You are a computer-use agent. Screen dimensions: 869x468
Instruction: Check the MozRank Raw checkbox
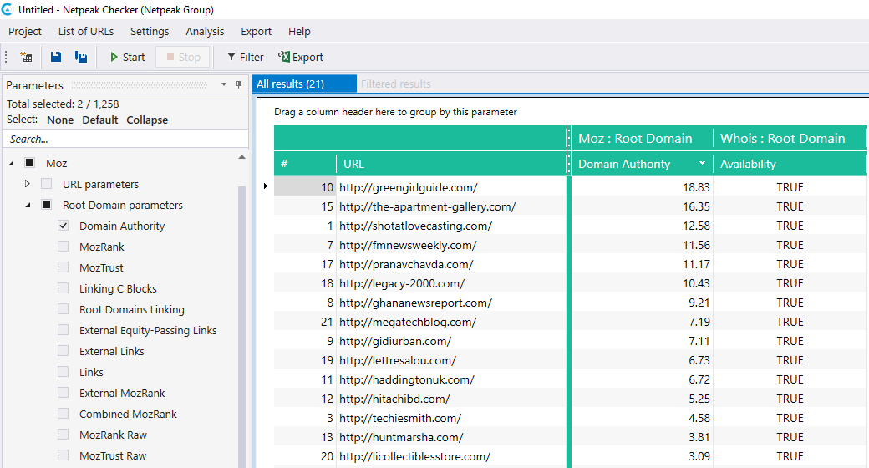point(64,435)
